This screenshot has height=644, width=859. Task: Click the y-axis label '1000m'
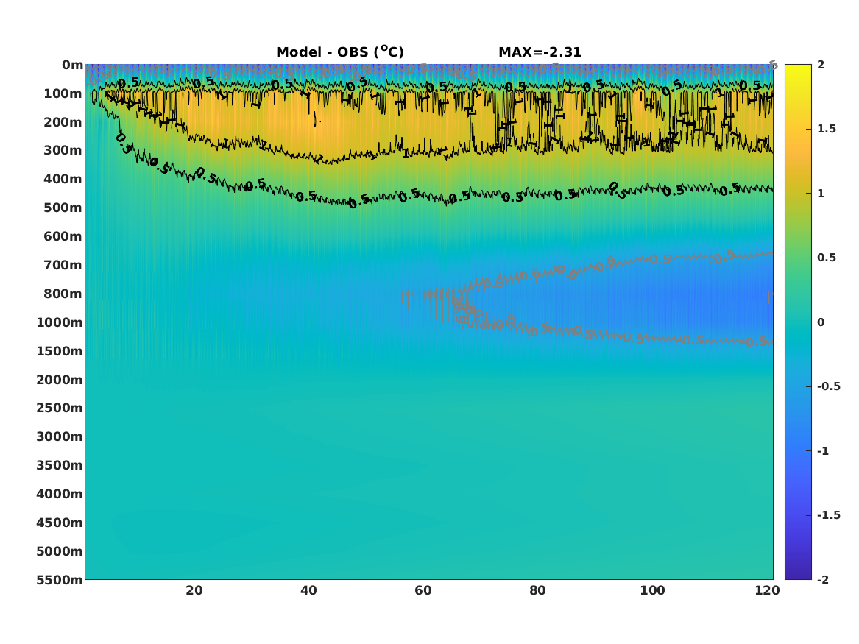pos(60,322)
